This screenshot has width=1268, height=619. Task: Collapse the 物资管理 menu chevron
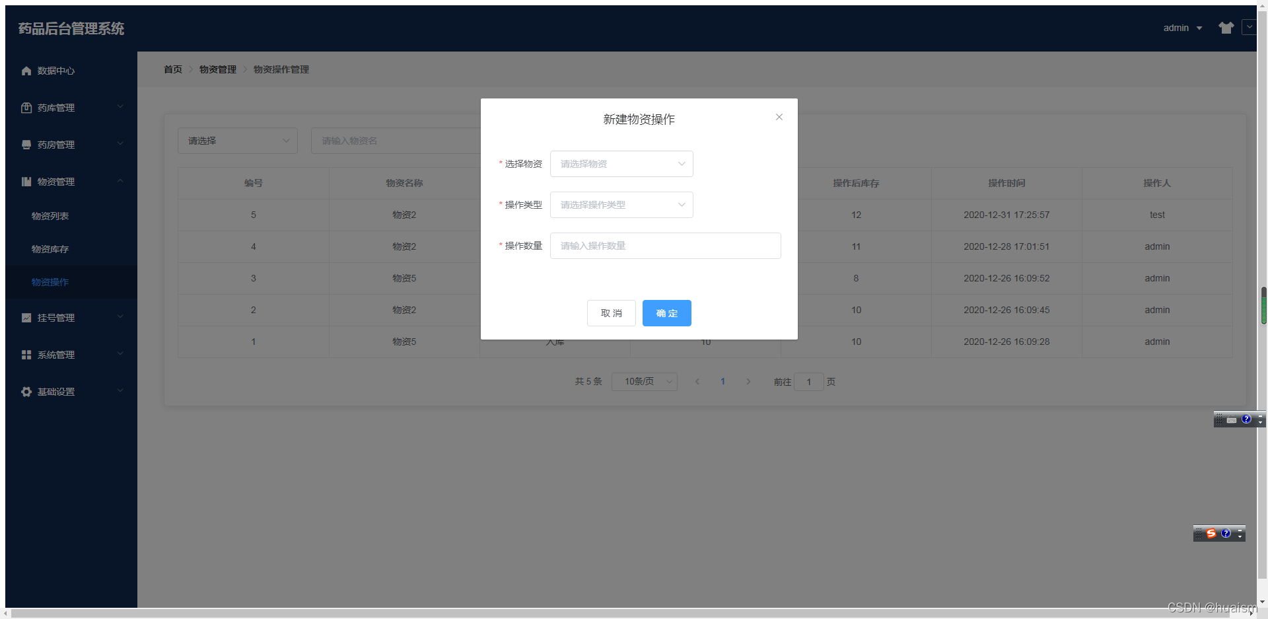120,180
